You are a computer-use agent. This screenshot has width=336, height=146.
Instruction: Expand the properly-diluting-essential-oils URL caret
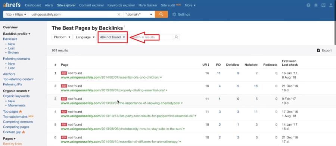(x=167, y=90)
